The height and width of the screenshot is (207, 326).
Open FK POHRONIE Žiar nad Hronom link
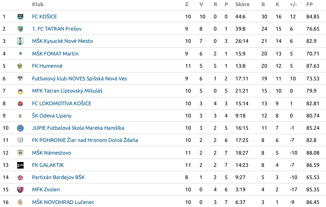[x=85, y=140]
